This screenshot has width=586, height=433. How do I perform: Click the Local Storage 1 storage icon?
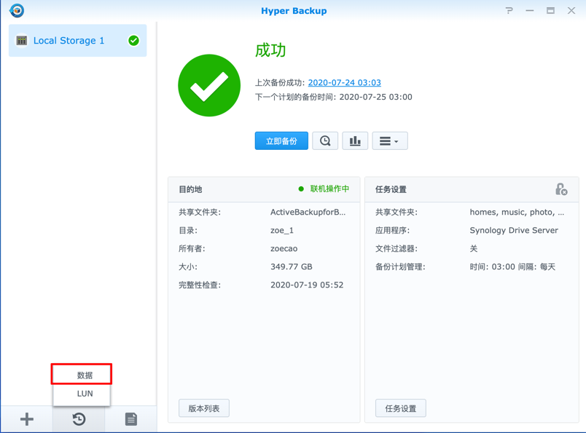[x=22, y=40]
